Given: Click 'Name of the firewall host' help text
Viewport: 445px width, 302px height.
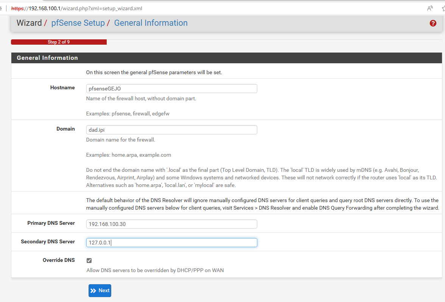Looking at the screenshot, I should click(141, 98).
